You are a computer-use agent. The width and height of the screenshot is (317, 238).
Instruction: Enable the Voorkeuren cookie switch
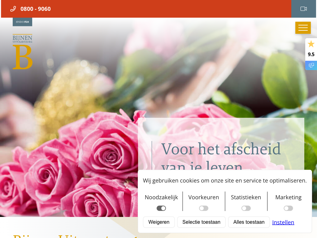204,208
